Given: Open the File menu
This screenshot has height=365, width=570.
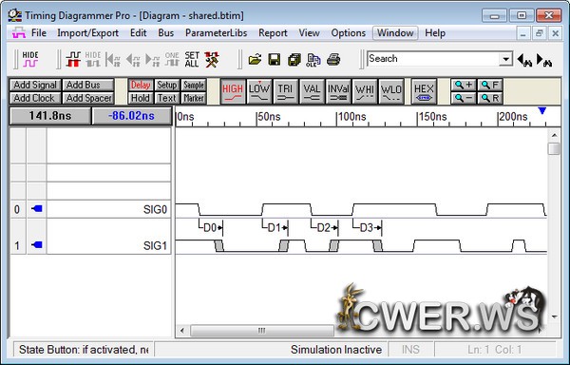Looking at the screenshot, I should tap(39, 33).
